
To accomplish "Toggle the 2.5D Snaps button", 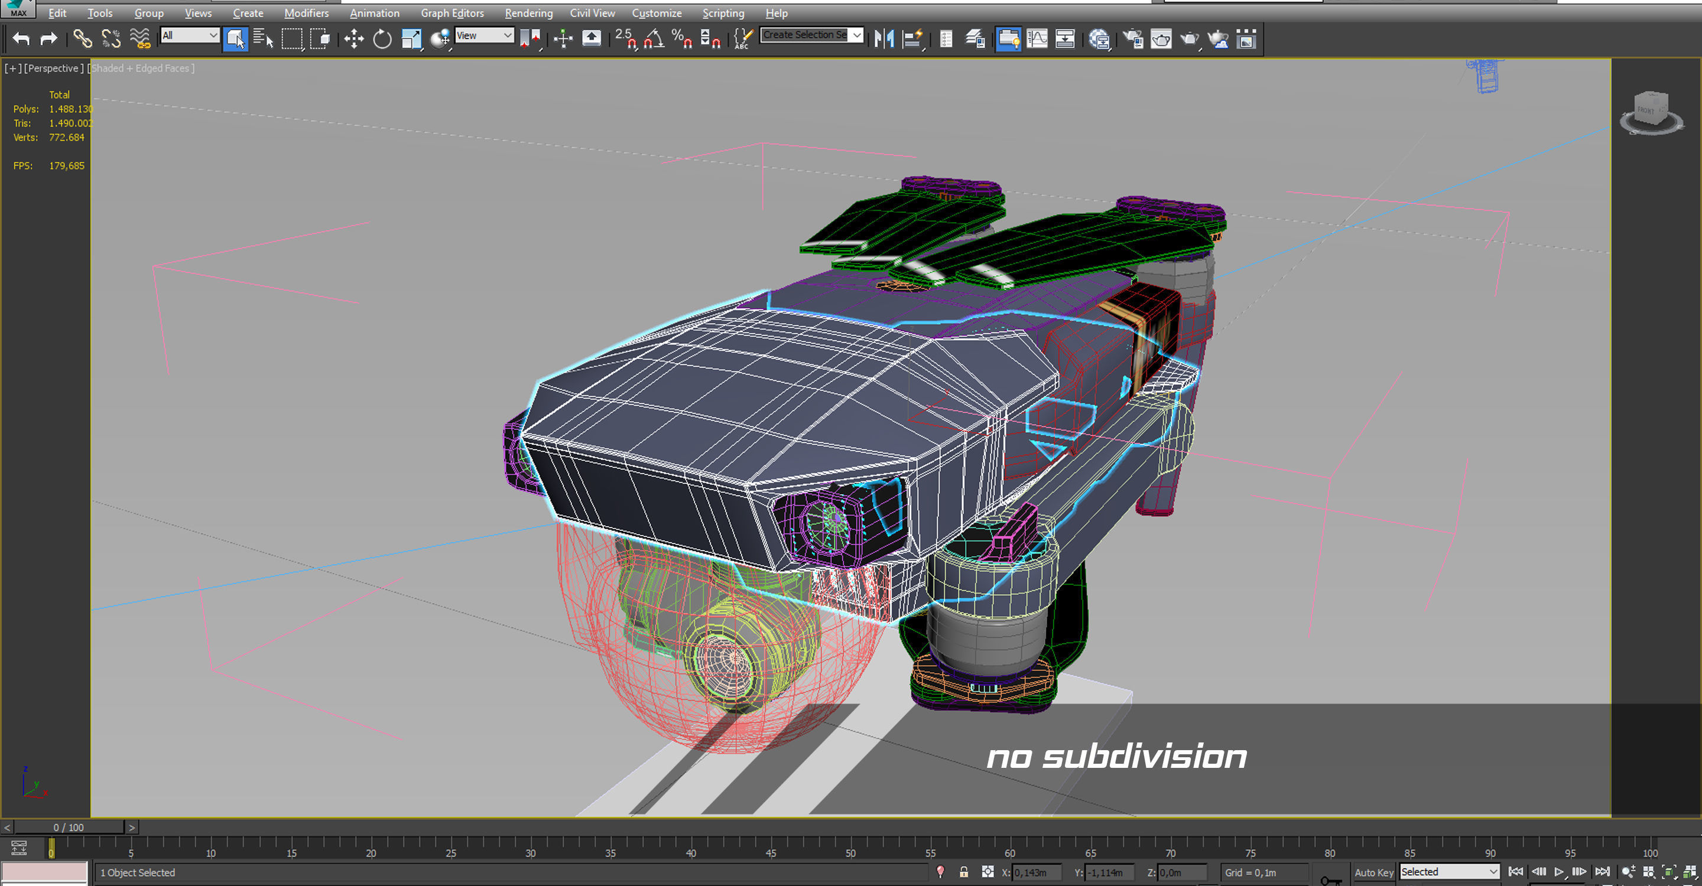I will [625, 39].
